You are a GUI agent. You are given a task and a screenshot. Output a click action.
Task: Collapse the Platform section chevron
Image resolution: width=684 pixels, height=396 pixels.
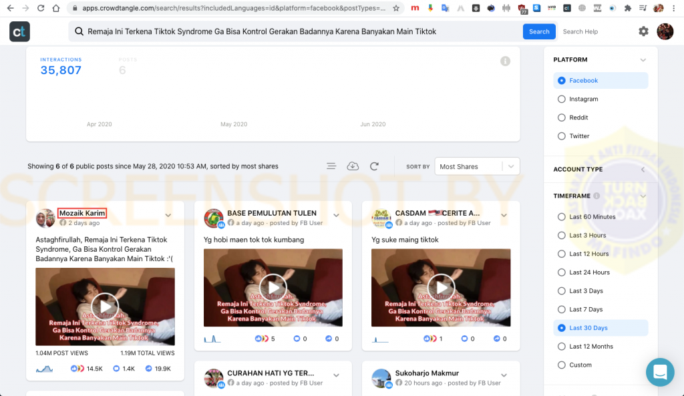[643, 59]
